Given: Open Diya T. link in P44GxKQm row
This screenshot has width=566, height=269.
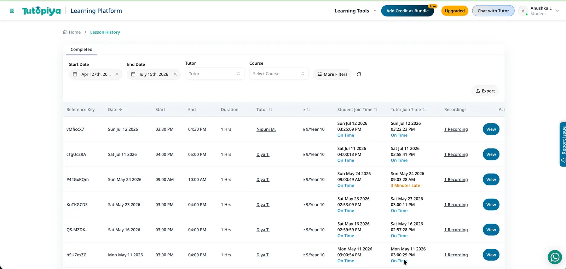Looking at the screenshot, I should click(x=263, y=180).
